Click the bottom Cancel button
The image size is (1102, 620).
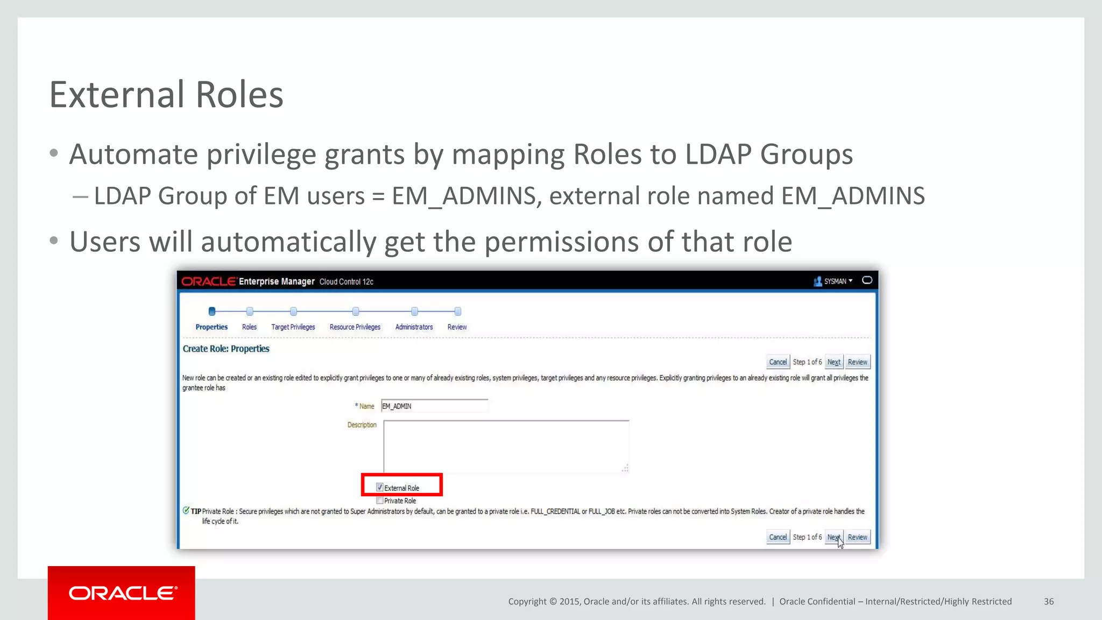(x=778, y=537)
